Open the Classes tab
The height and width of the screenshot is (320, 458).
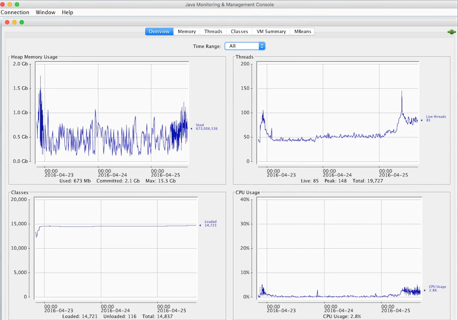239,32
